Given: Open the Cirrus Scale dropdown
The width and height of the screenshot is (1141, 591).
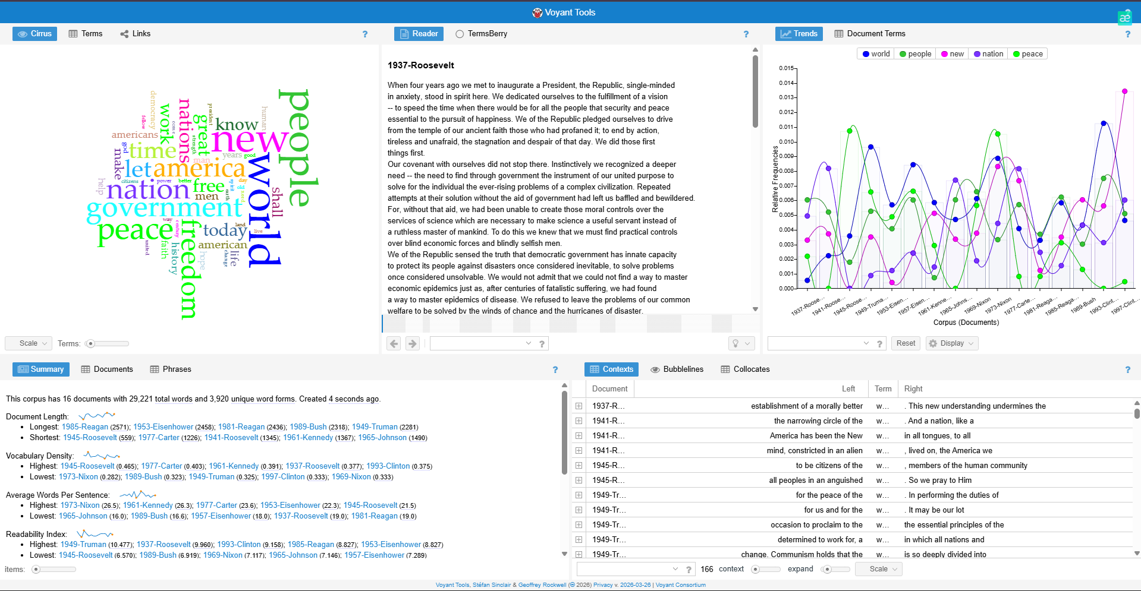Looking at the screenshot, I should [x=29, y=343].
